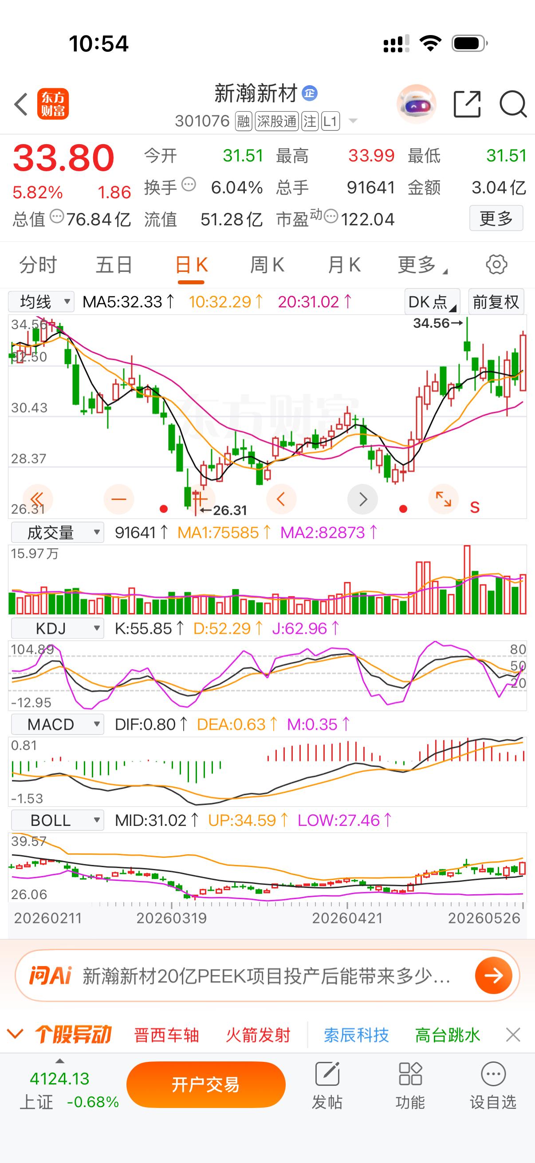This screenshot has height=1163, width=535.
Task: Tap the minus zoom-out chart button
Action: pyautogui.click(x=119, y=499)
